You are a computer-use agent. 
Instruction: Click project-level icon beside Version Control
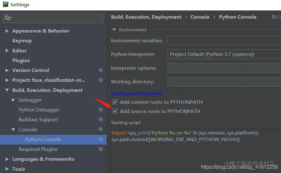(x=101, y=70)
